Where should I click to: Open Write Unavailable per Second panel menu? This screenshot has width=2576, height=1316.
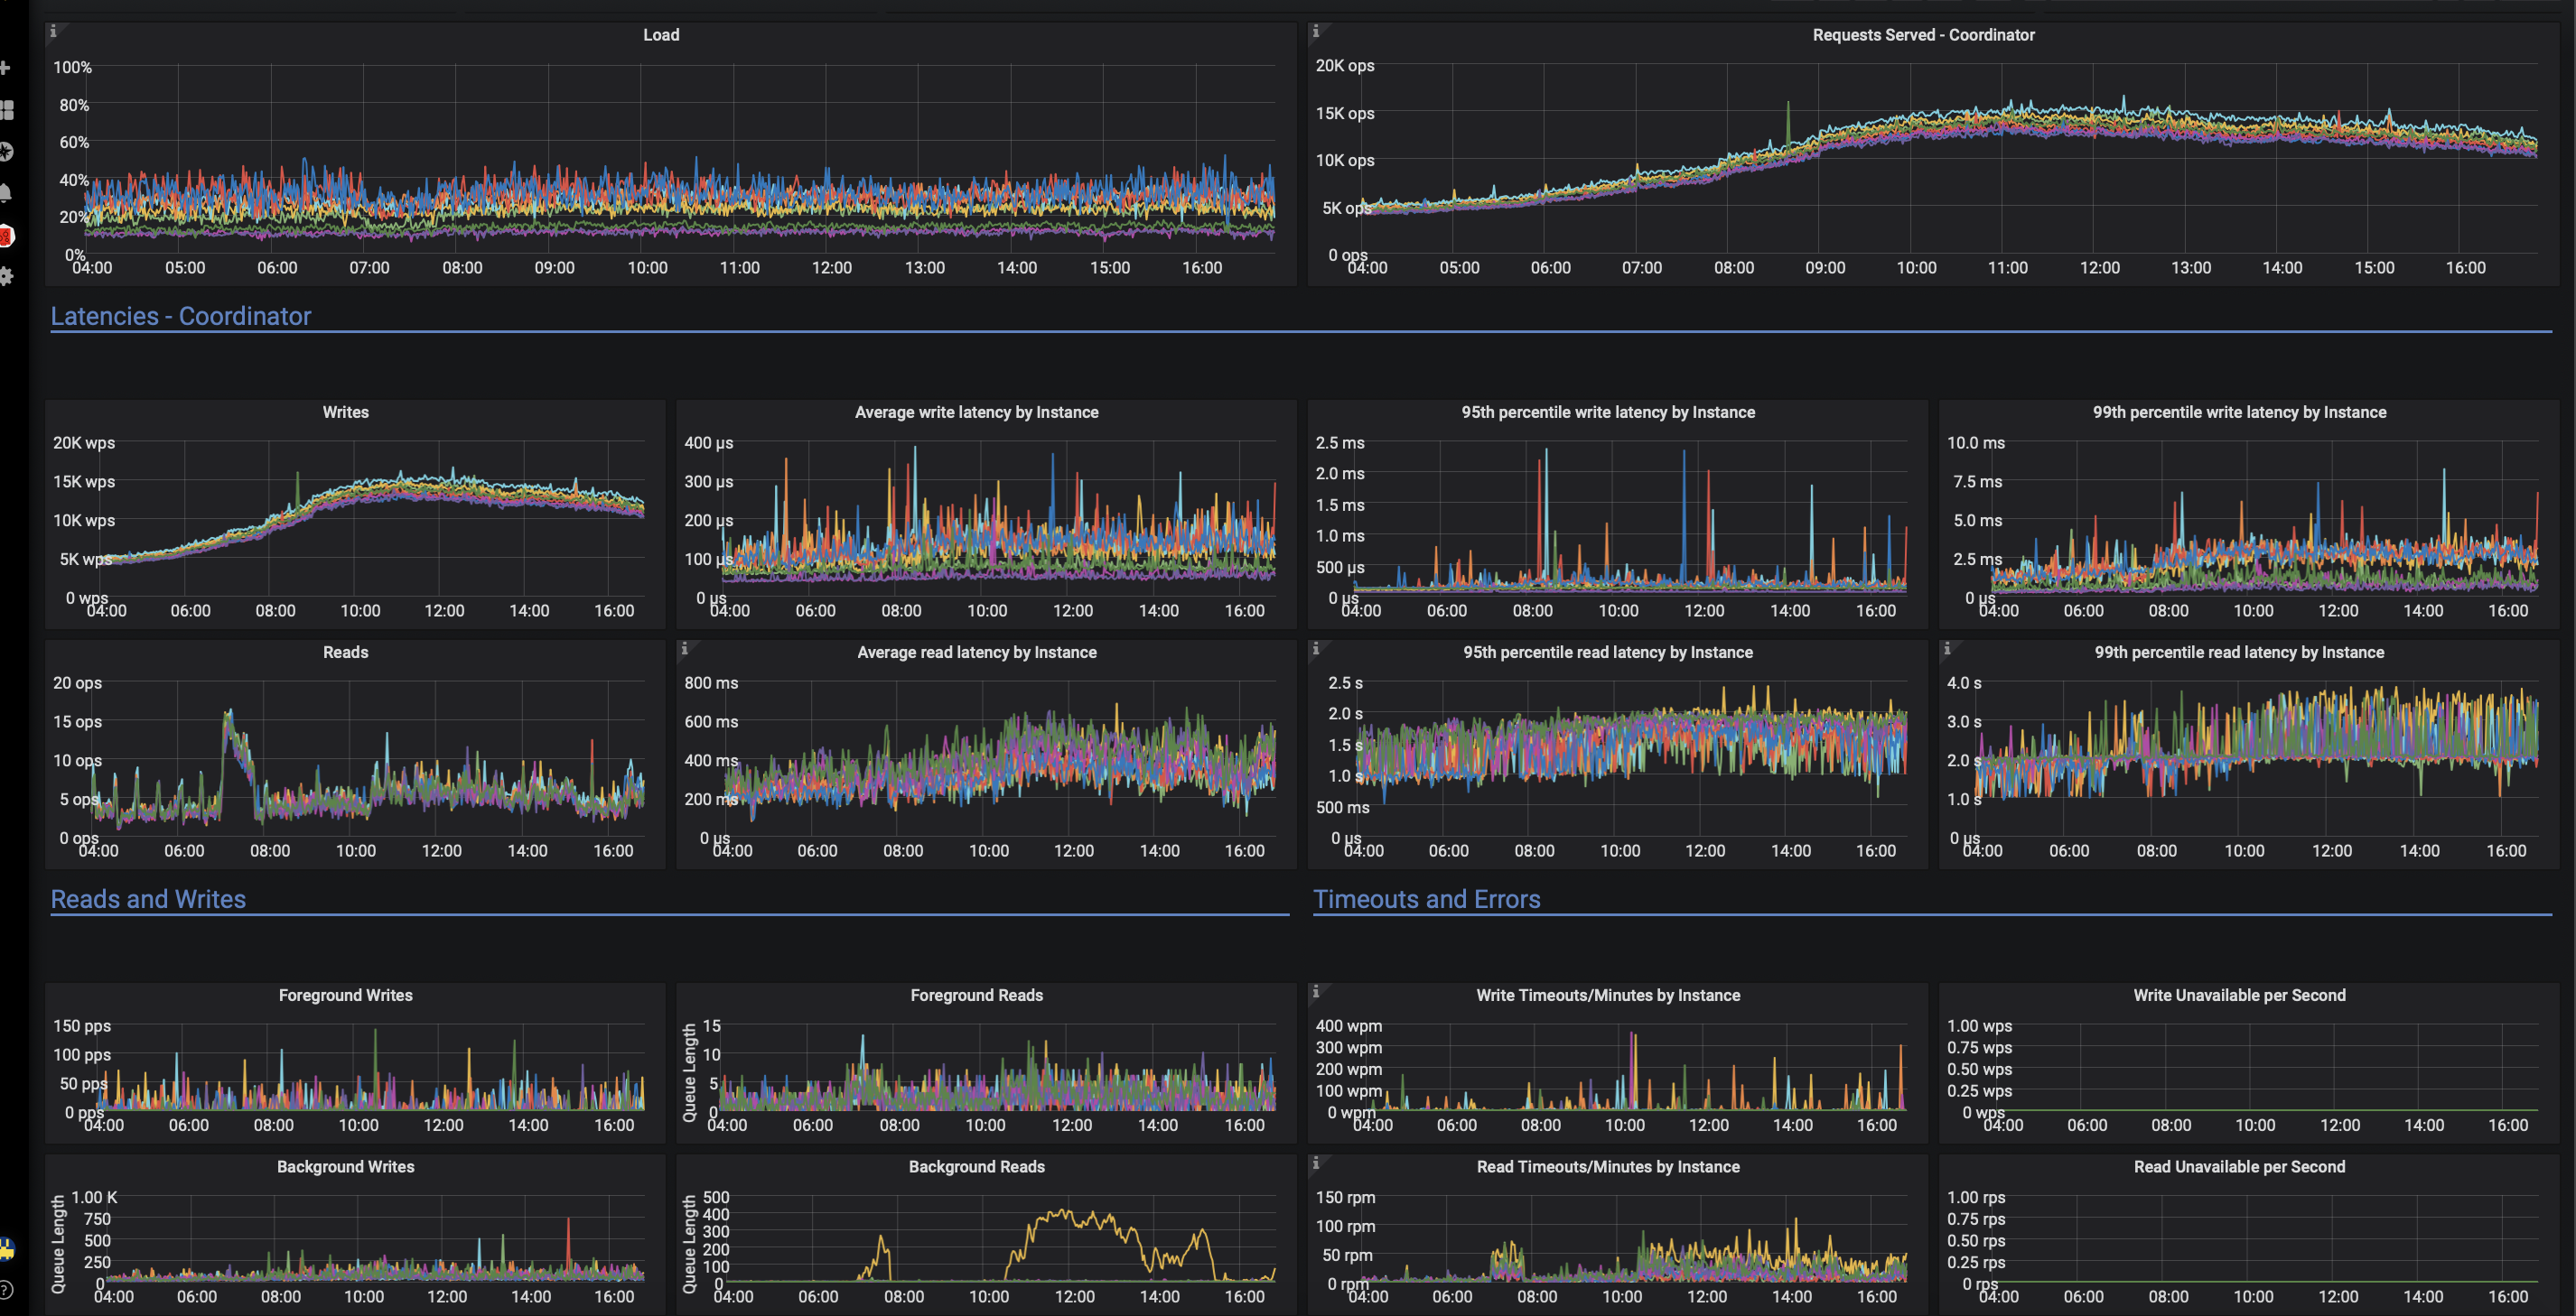tap(2239, 996)
